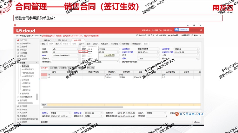Click the Sogou input method icon
This screenshot has width=238, height=133.
click(x=177, y=113)
